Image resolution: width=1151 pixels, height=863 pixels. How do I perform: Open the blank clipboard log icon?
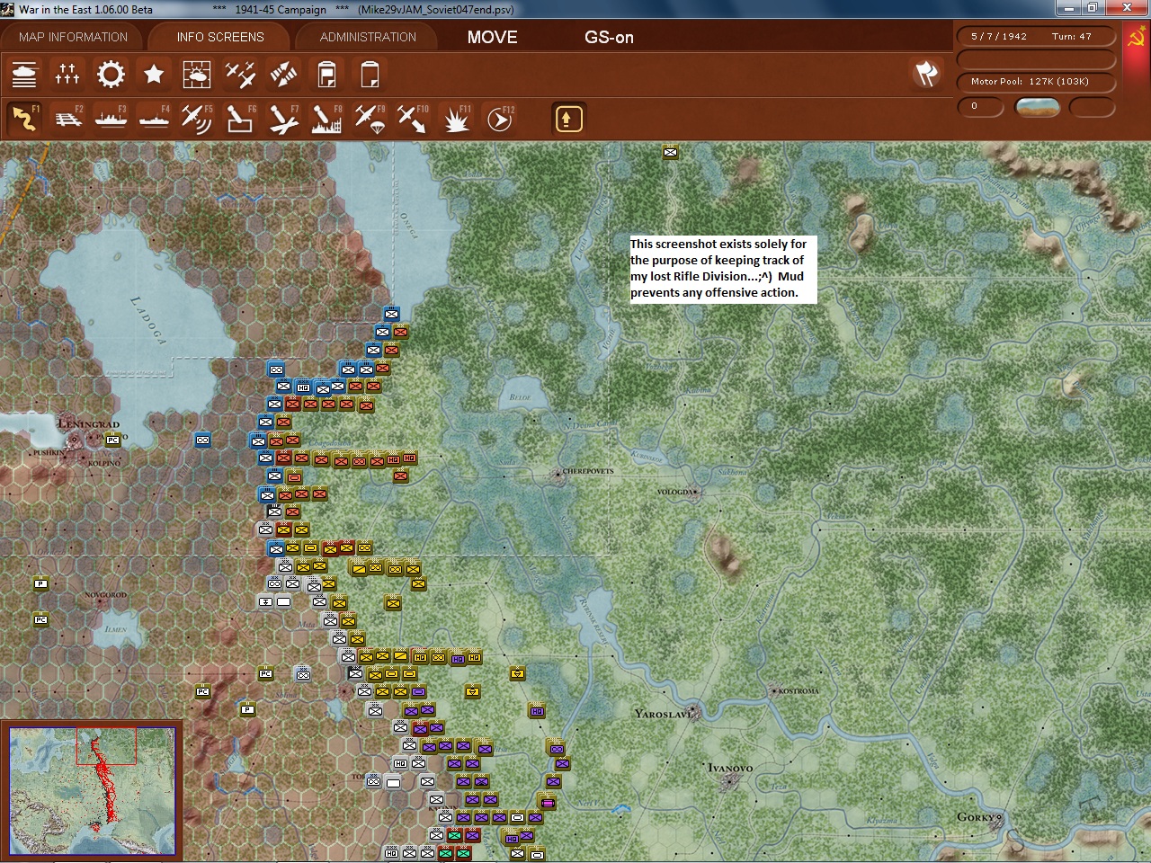(x=370, y=74)
